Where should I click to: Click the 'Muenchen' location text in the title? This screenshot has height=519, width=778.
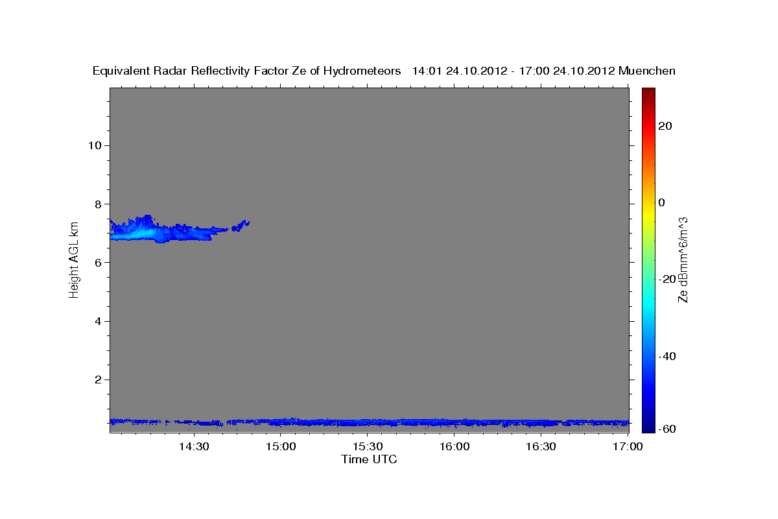647,71
